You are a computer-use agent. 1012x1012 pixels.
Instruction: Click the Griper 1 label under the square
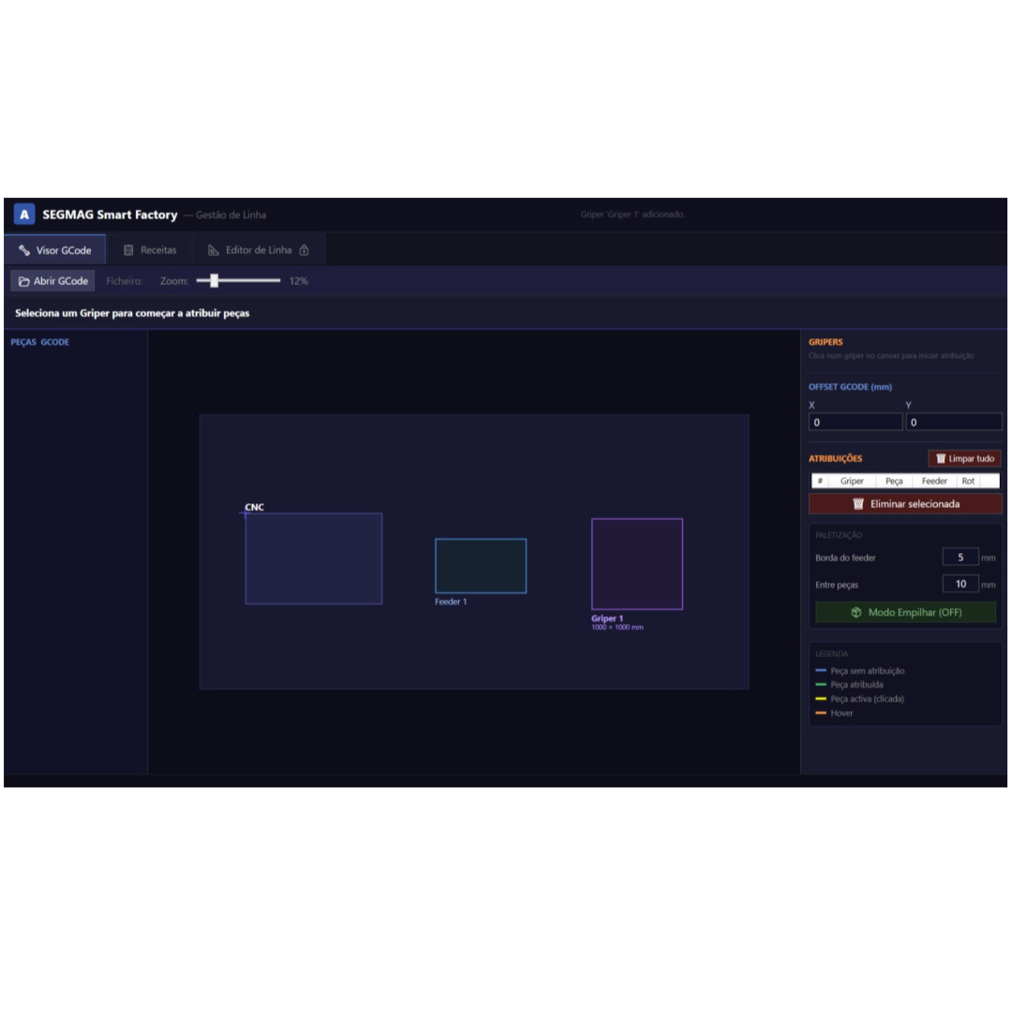(x=607, y=618)
